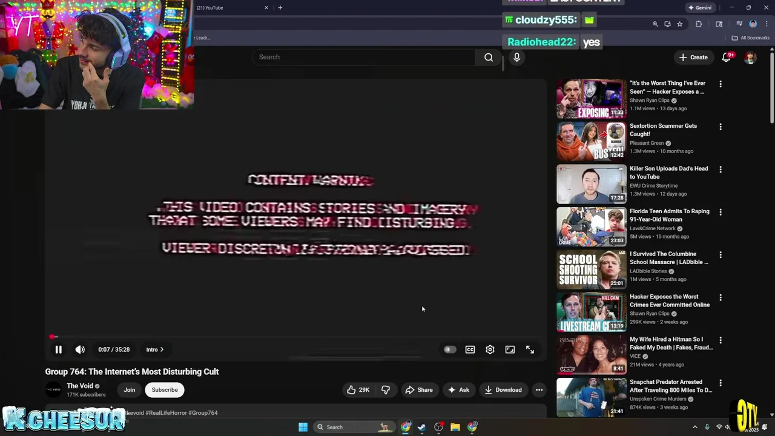Open the Hacker Exposes thumbnail, duration 11:33

(x=592, y=99)
